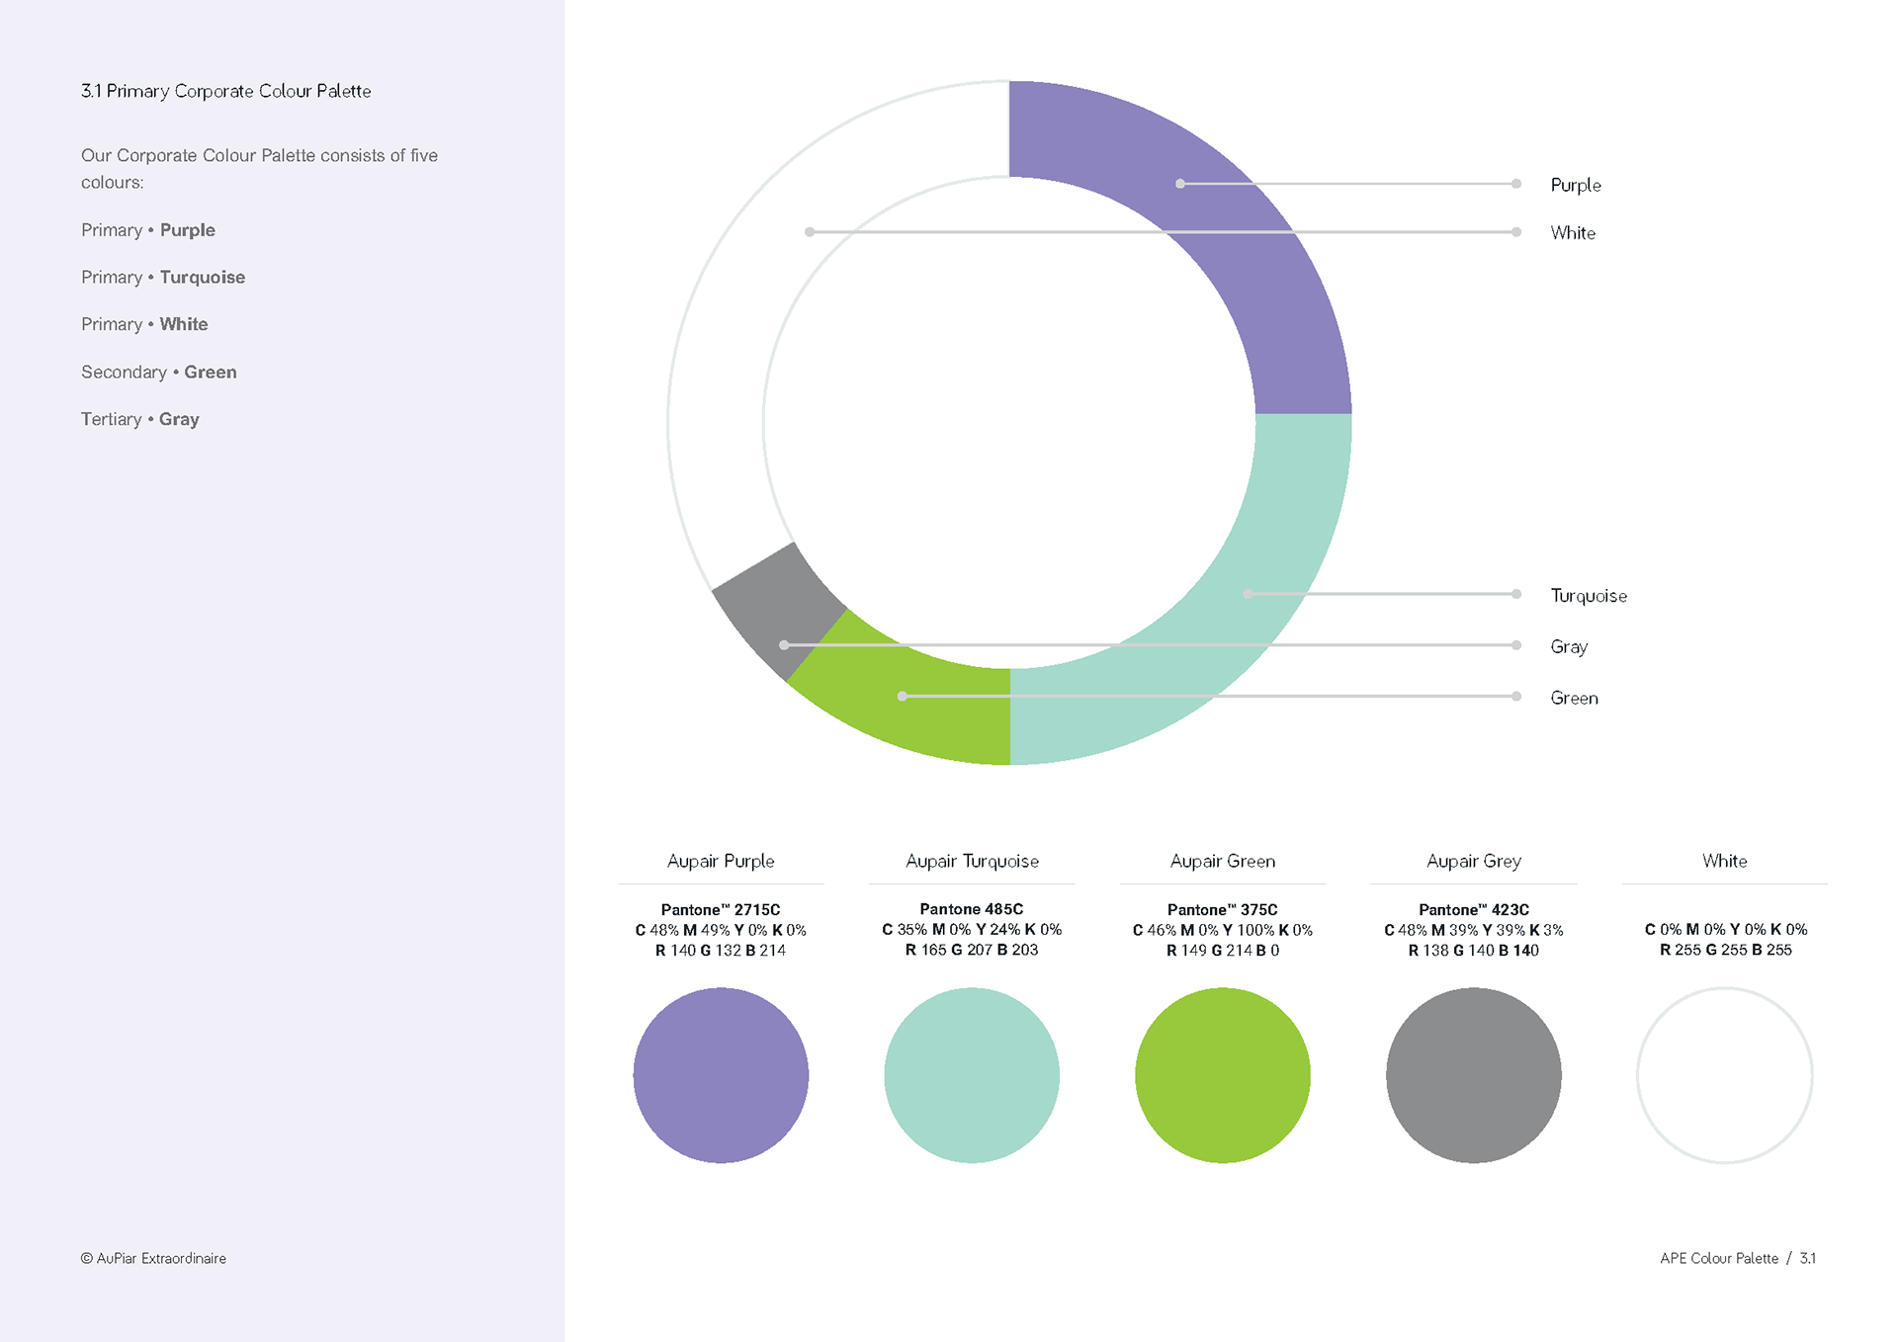The image size is (1898, 1342).
Task: Select the heading '3.1 Primary Corporate Colour Palette'
Action: pos(226,91)
